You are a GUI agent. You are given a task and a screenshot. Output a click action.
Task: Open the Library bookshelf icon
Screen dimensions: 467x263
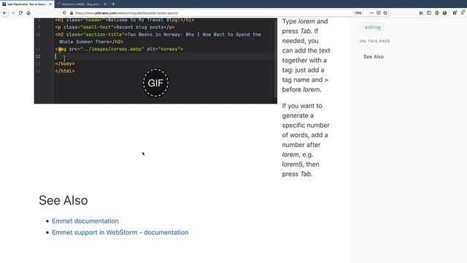pos(421,13)
